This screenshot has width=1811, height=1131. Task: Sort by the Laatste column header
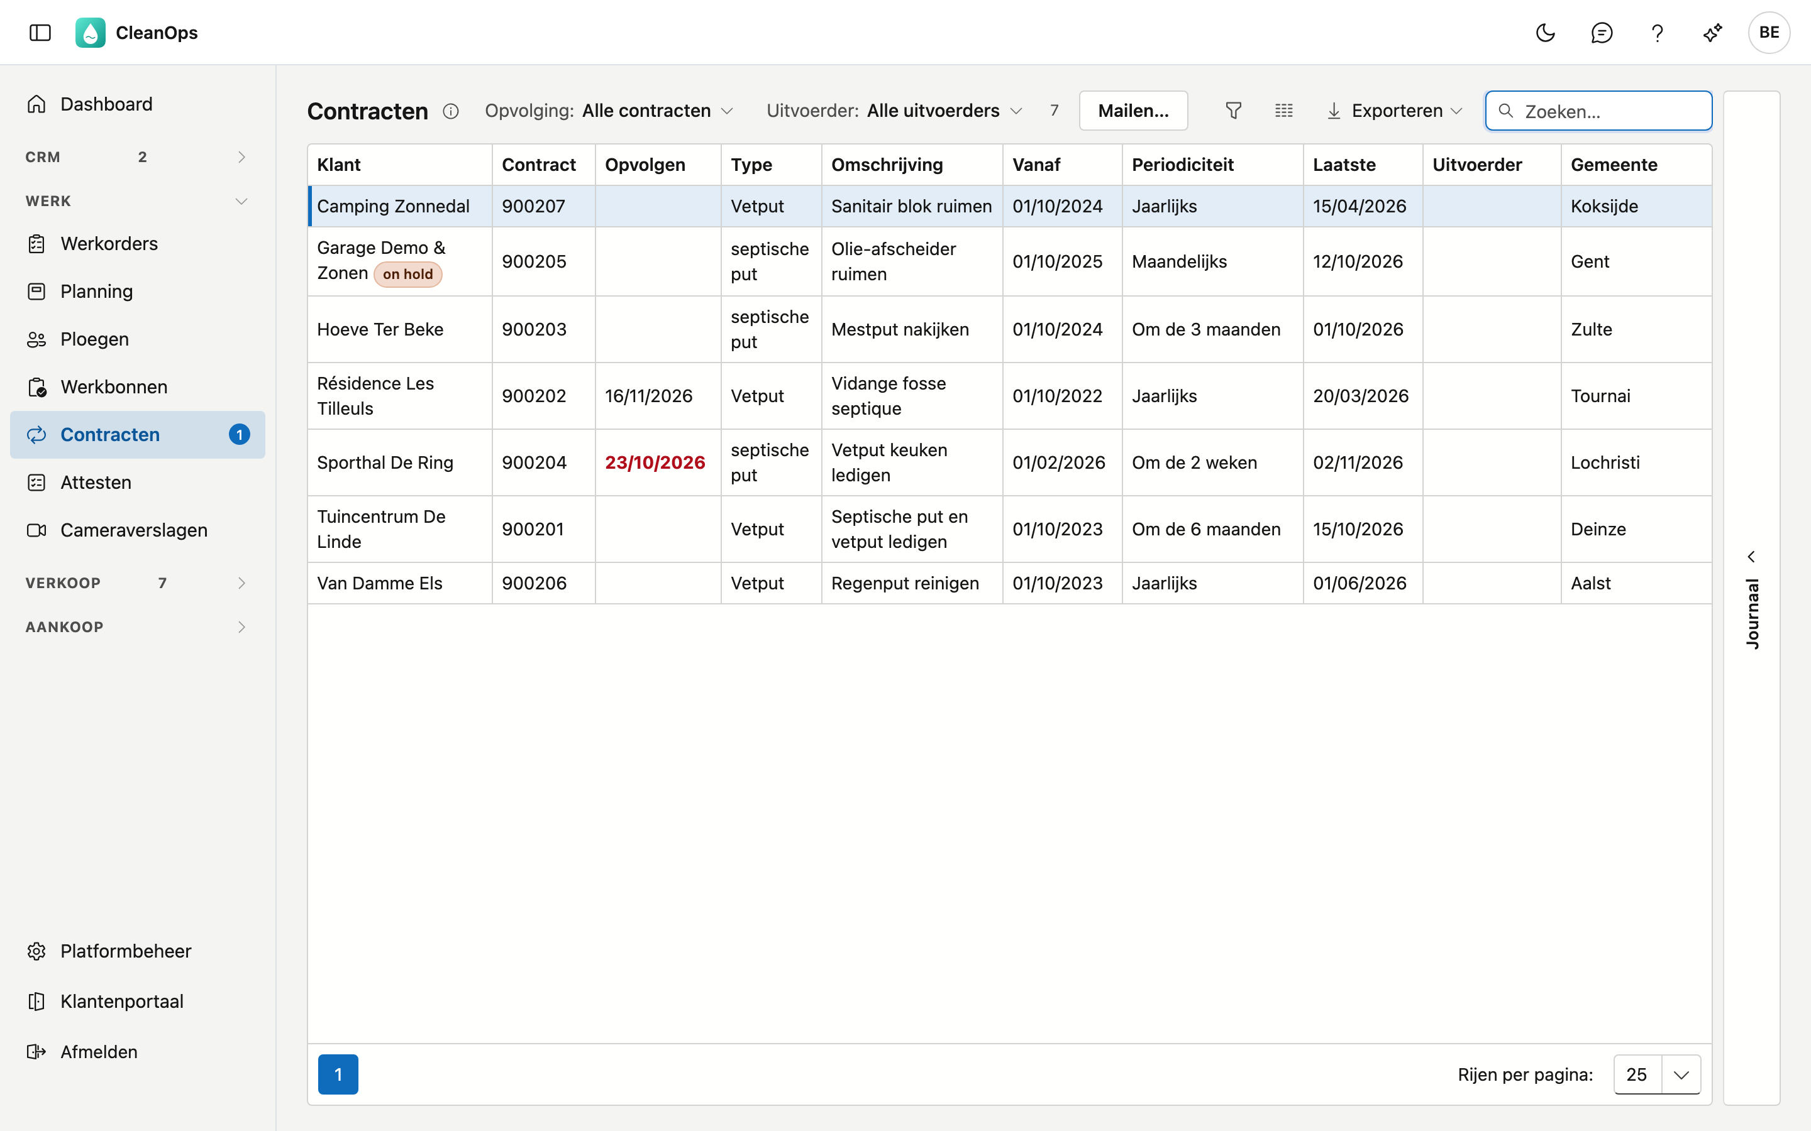[x=1362, y=165]
